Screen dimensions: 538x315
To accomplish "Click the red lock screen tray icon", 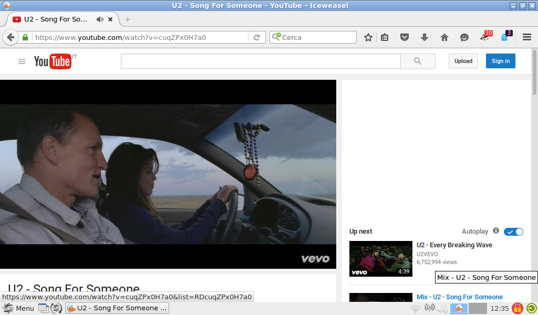I will (x=518, y=308).
